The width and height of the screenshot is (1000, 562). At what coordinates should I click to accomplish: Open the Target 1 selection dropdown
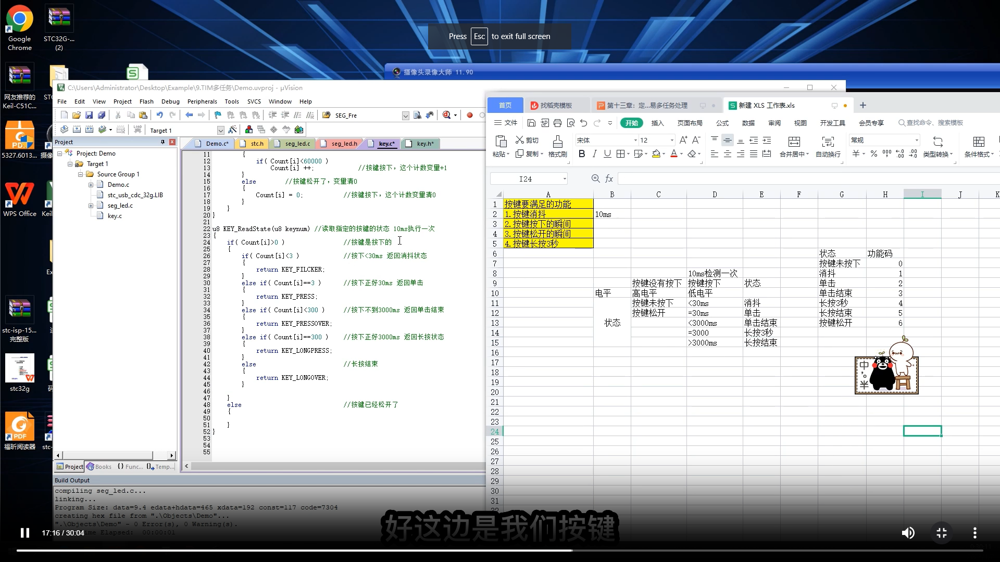coord(221,130)
